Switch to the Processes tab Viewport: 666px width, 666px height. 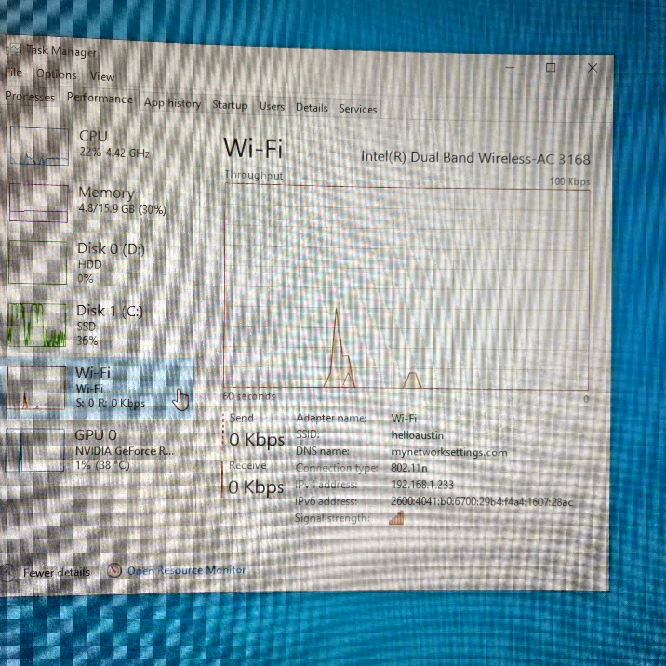click(x=30, y=97)
